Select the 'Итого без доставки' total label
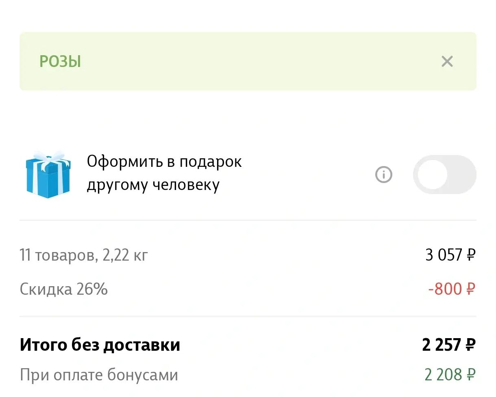The height and width of the screenshot is (397, 496). (100, 345)
